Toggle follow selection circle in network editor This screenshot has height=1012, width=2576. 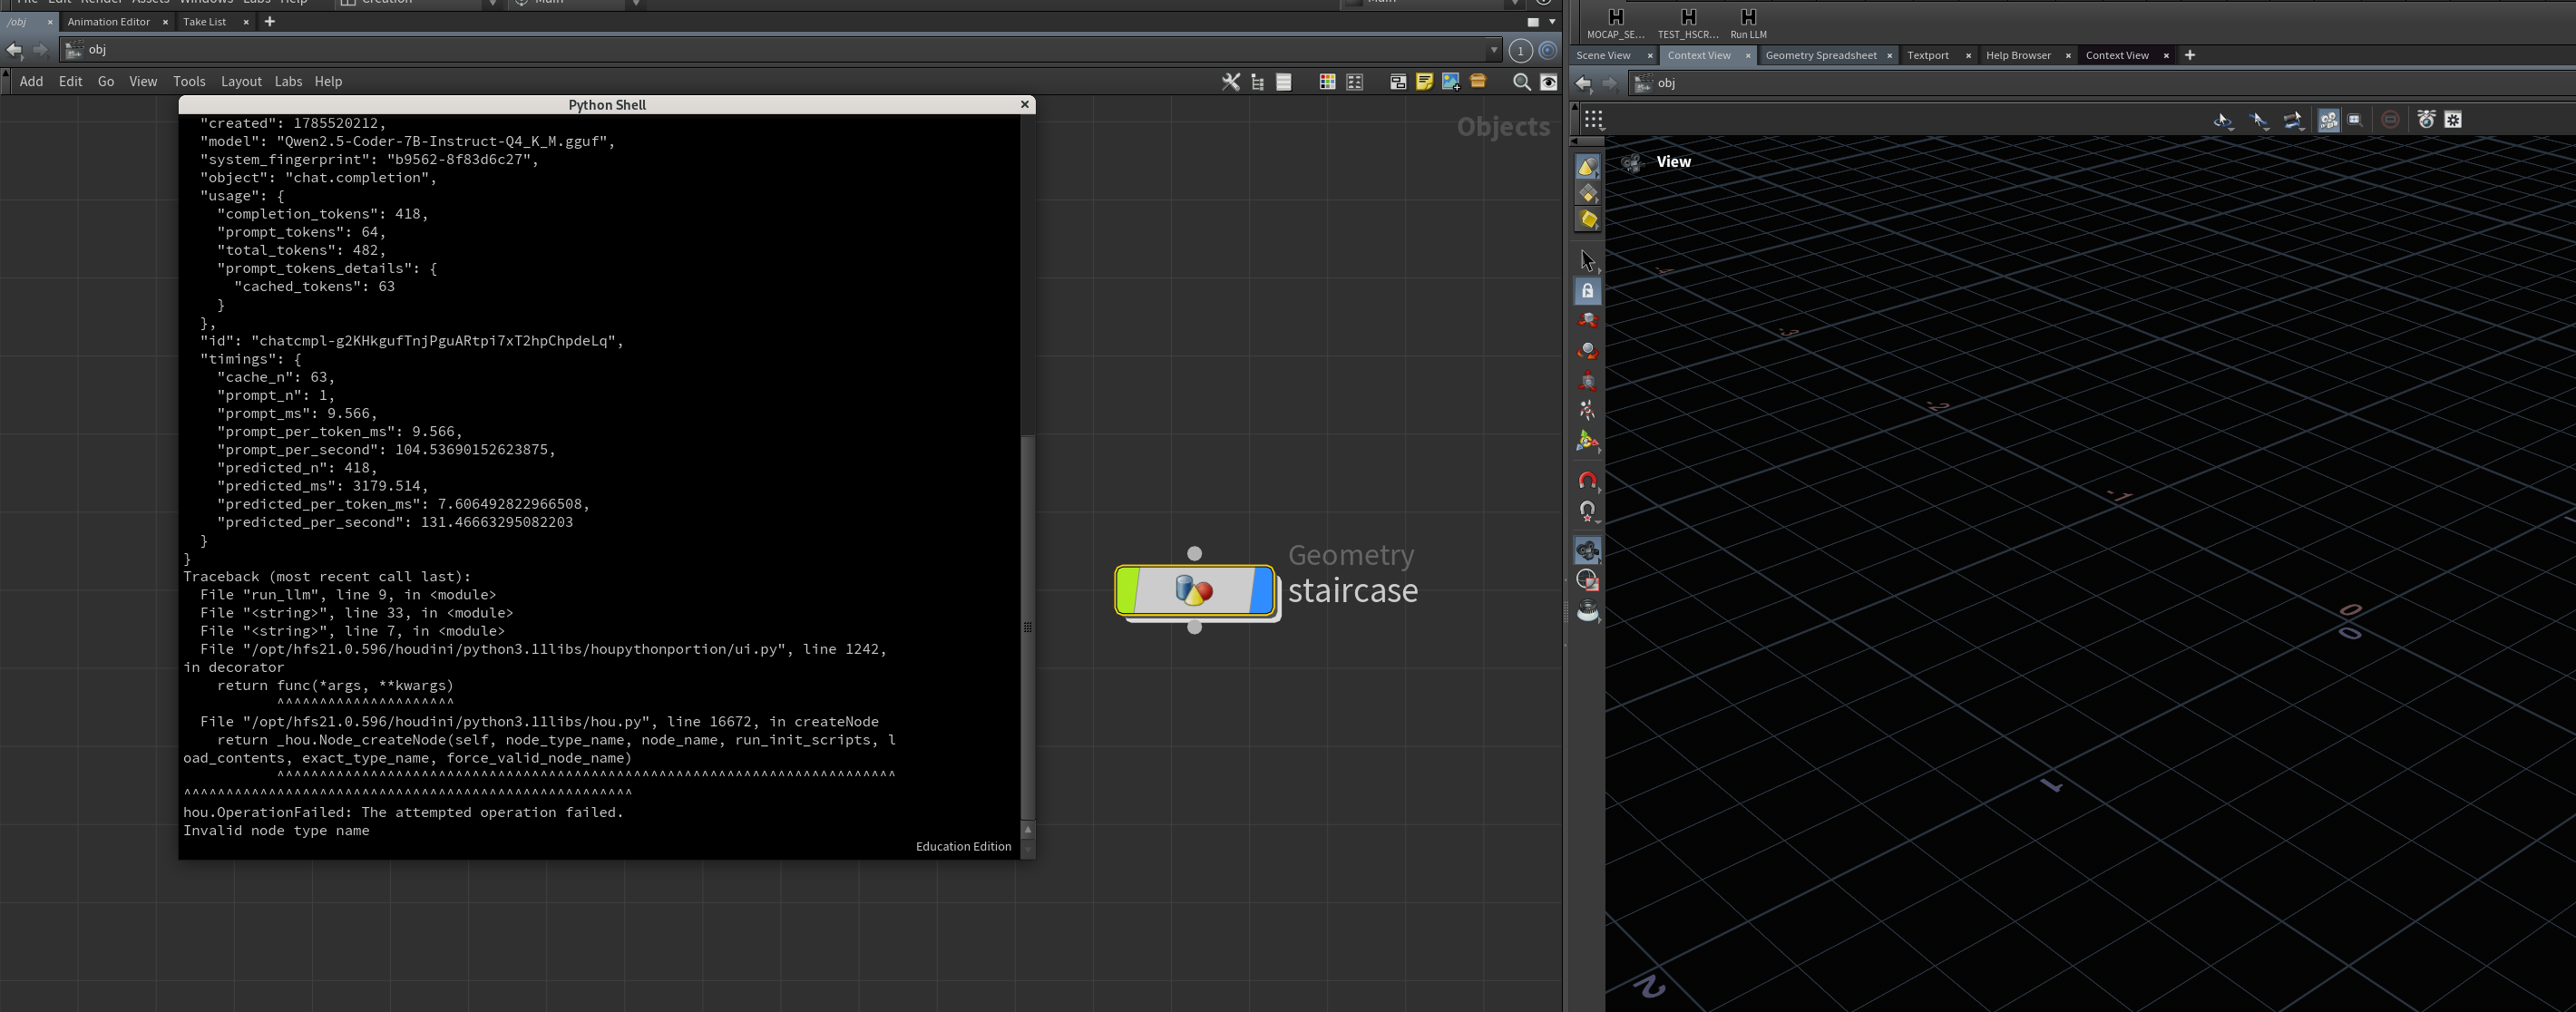(1548, 50)
